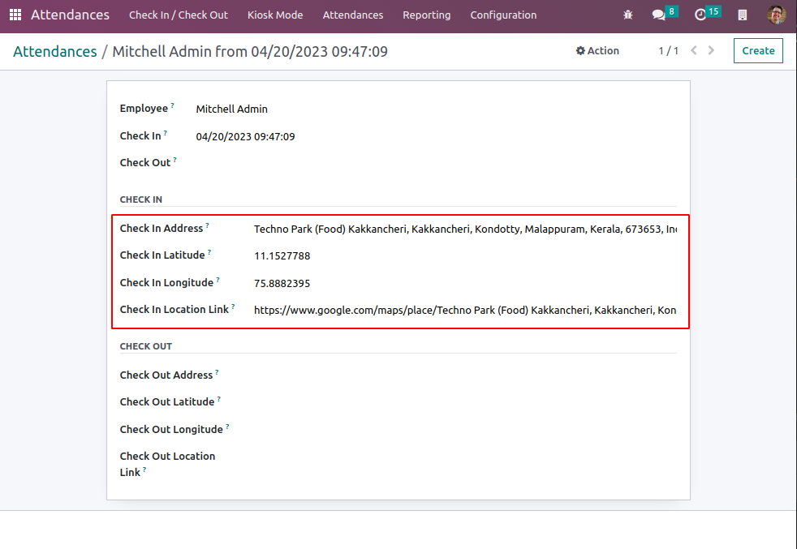This screenshot has height=549, width=797.
Task: Open the Kiosk Mode menu
Action: [275, 15]
